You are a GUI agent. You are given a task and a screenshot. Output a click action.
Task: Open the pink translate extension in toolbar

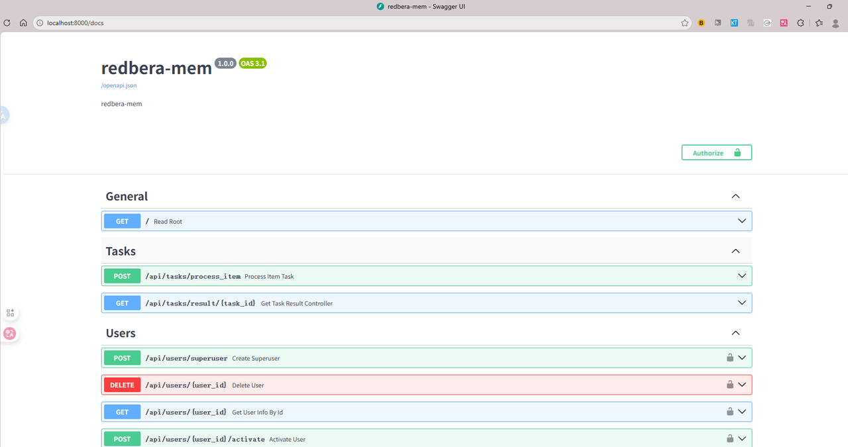(784, 23)
